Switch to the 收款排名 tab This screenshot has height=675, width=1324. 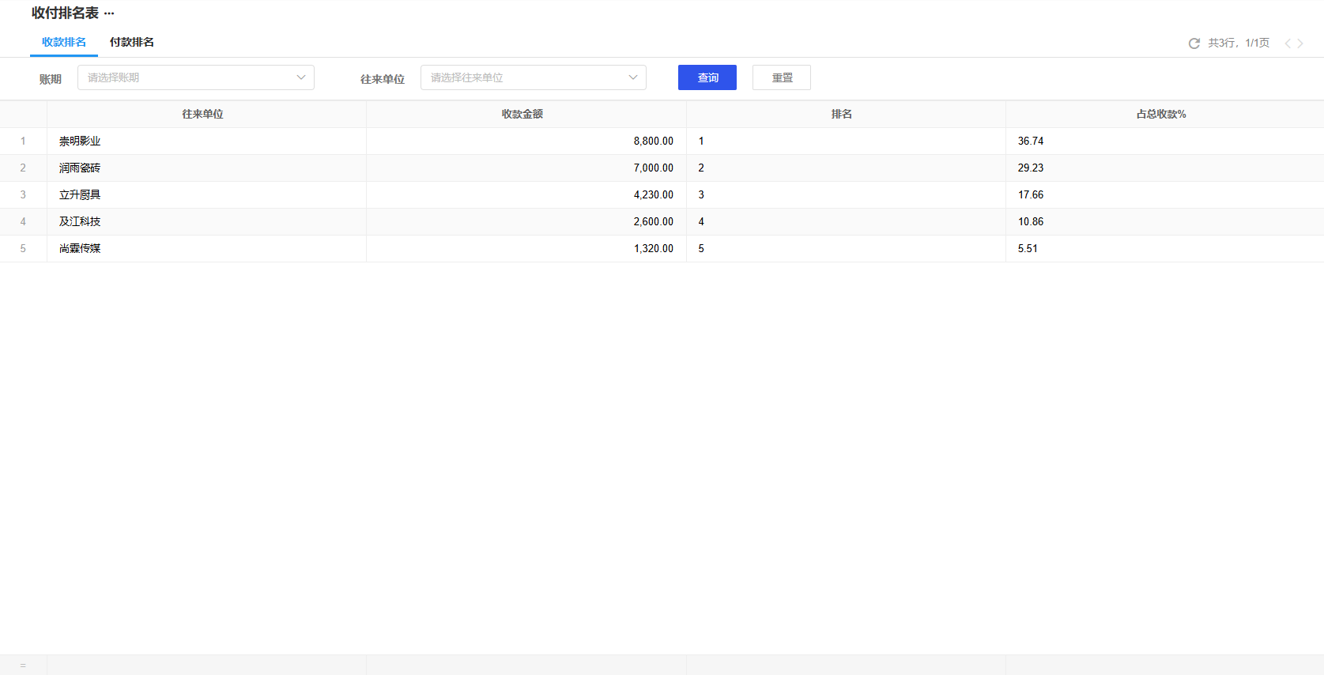click(64, 43)
